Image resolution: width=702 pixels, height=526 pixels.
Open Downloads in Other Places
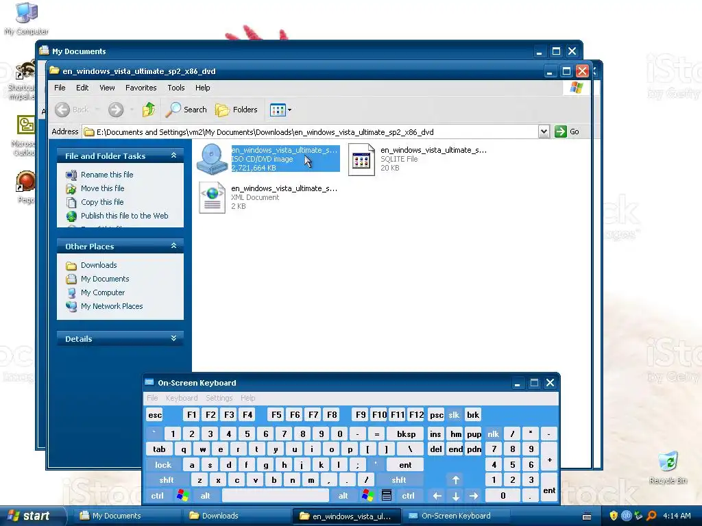99,265
